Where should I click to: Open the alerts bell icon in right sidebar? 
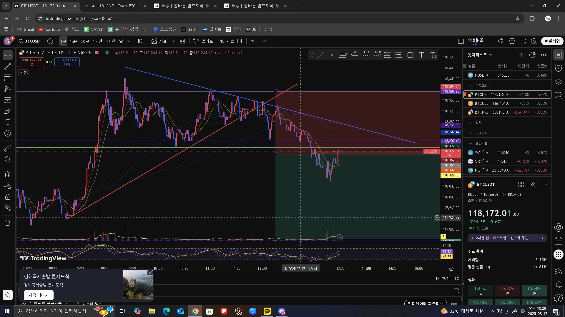[x=558, y=284]
